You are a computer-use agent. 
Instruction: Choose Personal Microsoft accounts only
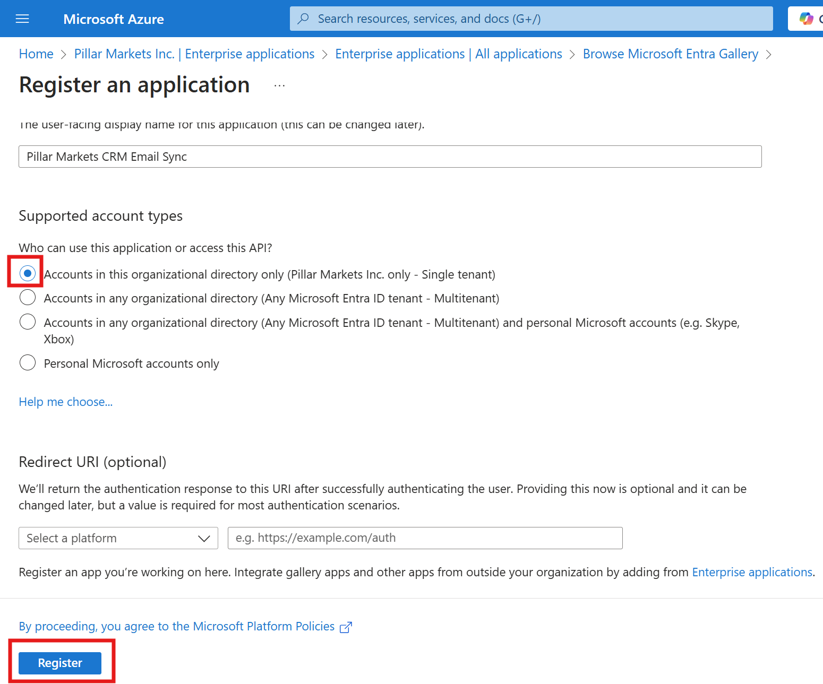pyautogui.click(x=27, y=362)
